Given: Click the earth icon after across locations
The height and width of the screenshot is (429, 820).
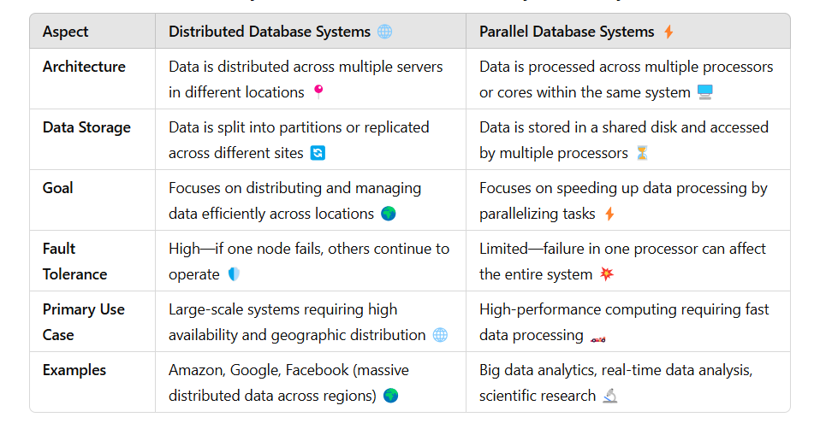Looking at the screenshot, I should point(389,214).
